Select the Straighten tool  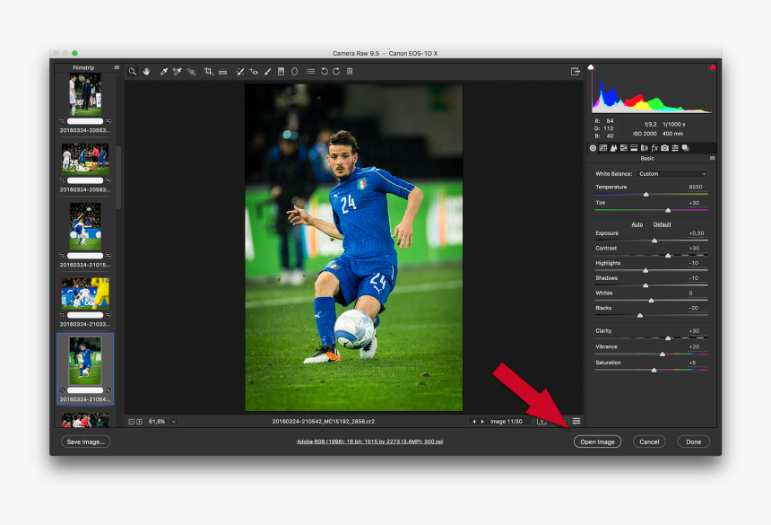pyautogui.click(x=222, y=71)
